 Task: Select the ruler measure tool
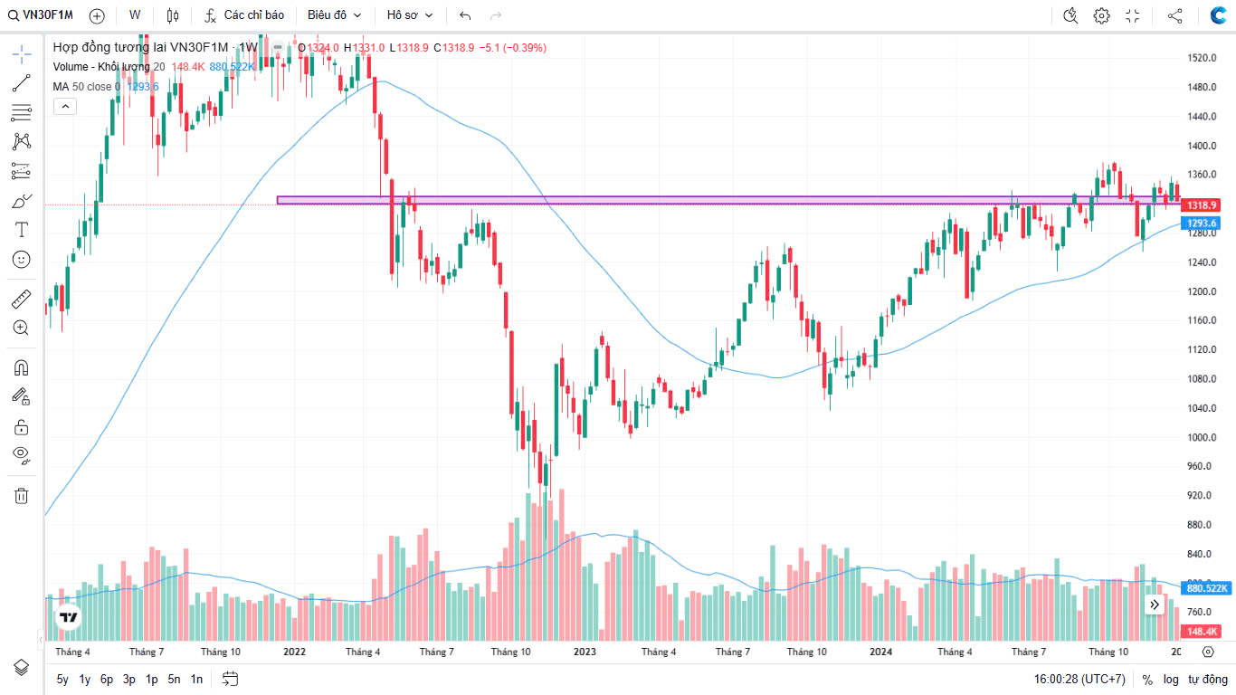[22, 299]
